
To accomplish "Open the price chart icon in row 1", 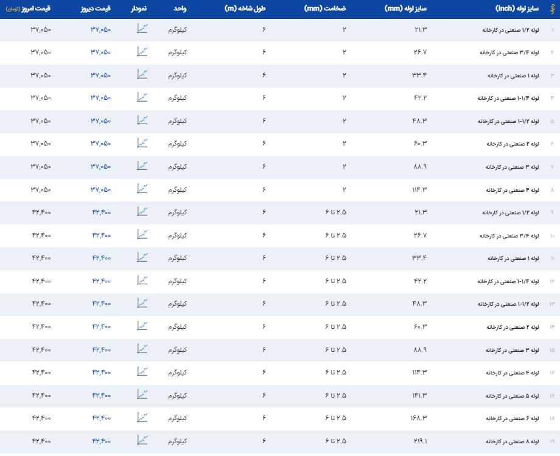I will [x=142, y=29].
